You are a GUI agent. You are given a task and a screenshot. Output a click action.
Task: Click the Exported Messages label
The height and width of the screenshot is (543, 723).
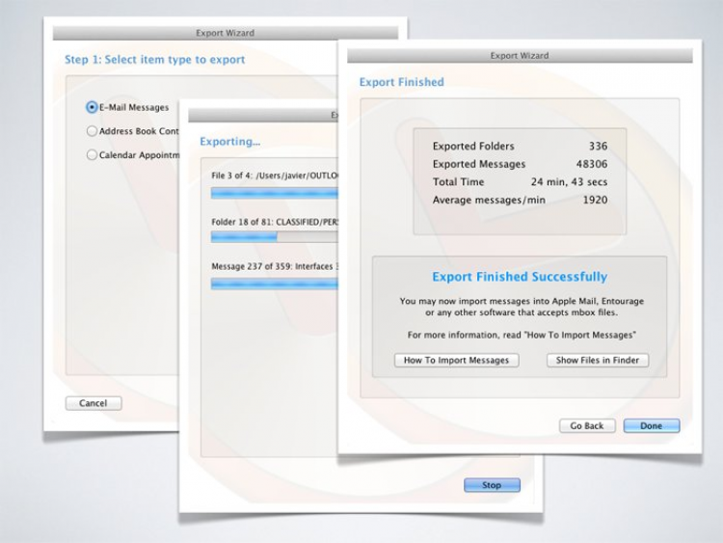(x=479, y=164)
